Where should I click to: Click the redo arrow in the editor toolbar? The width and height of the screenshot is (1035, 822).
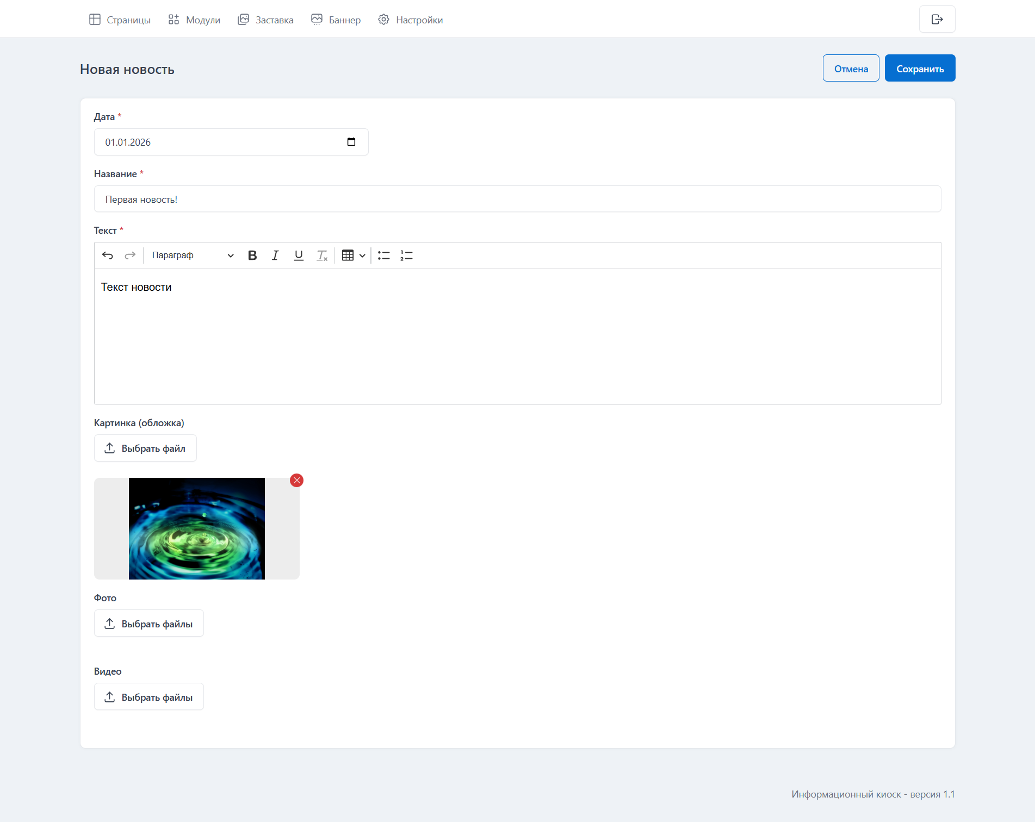point(130,256)
